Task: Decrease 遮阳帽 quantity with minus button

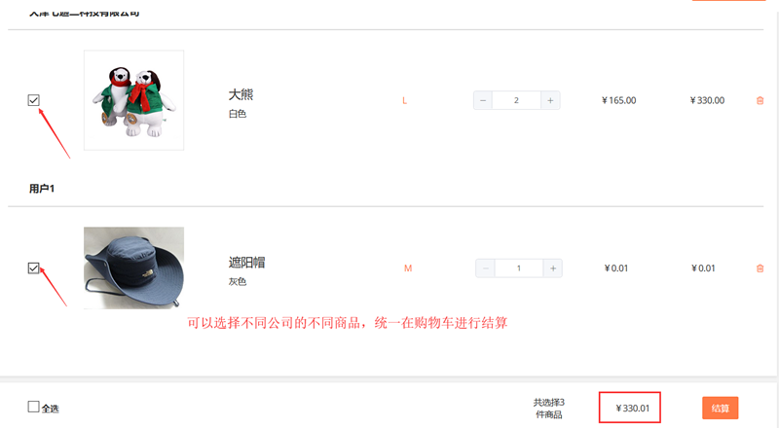Action: point(485,268)
